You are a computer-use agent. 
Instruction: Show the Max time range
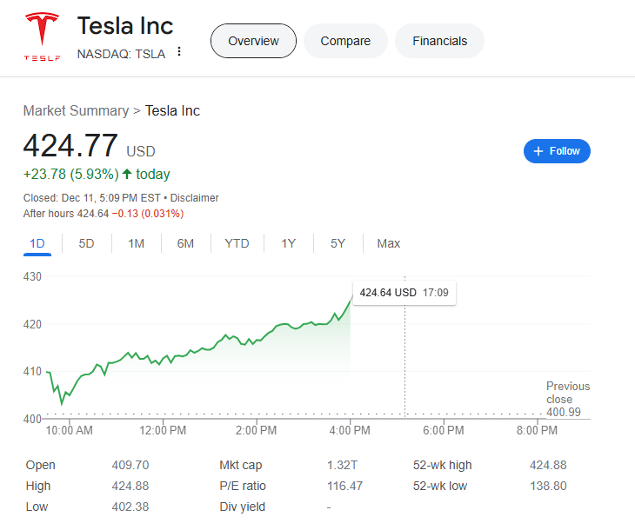tap(388, 243)
